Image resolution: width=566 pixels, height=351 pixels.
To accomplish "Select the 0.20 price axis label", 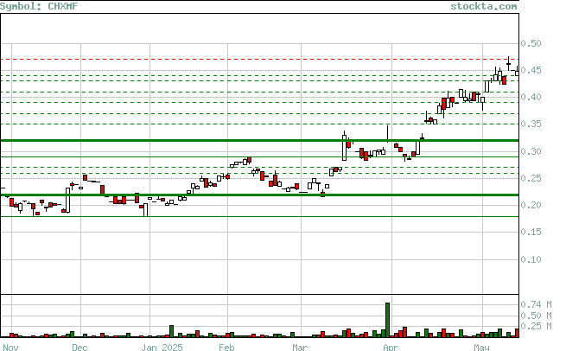I will [x=531, y=205].
